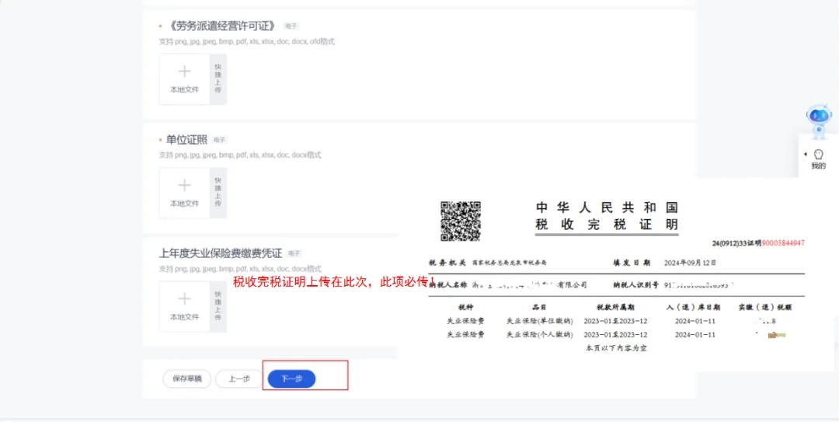Click the 上年度失业保险费缴费凭证 section title
This screenshot has width=839, height=422.
[x=221, y=253]
